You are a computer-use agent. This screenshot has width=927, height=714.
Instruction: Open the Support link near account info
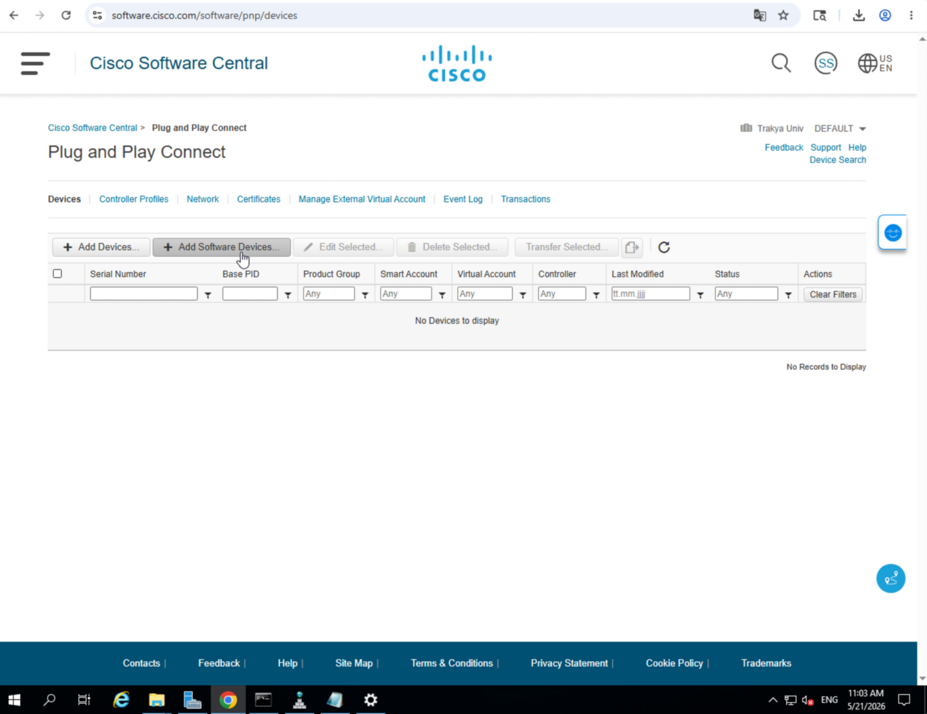tap(825, 147)
